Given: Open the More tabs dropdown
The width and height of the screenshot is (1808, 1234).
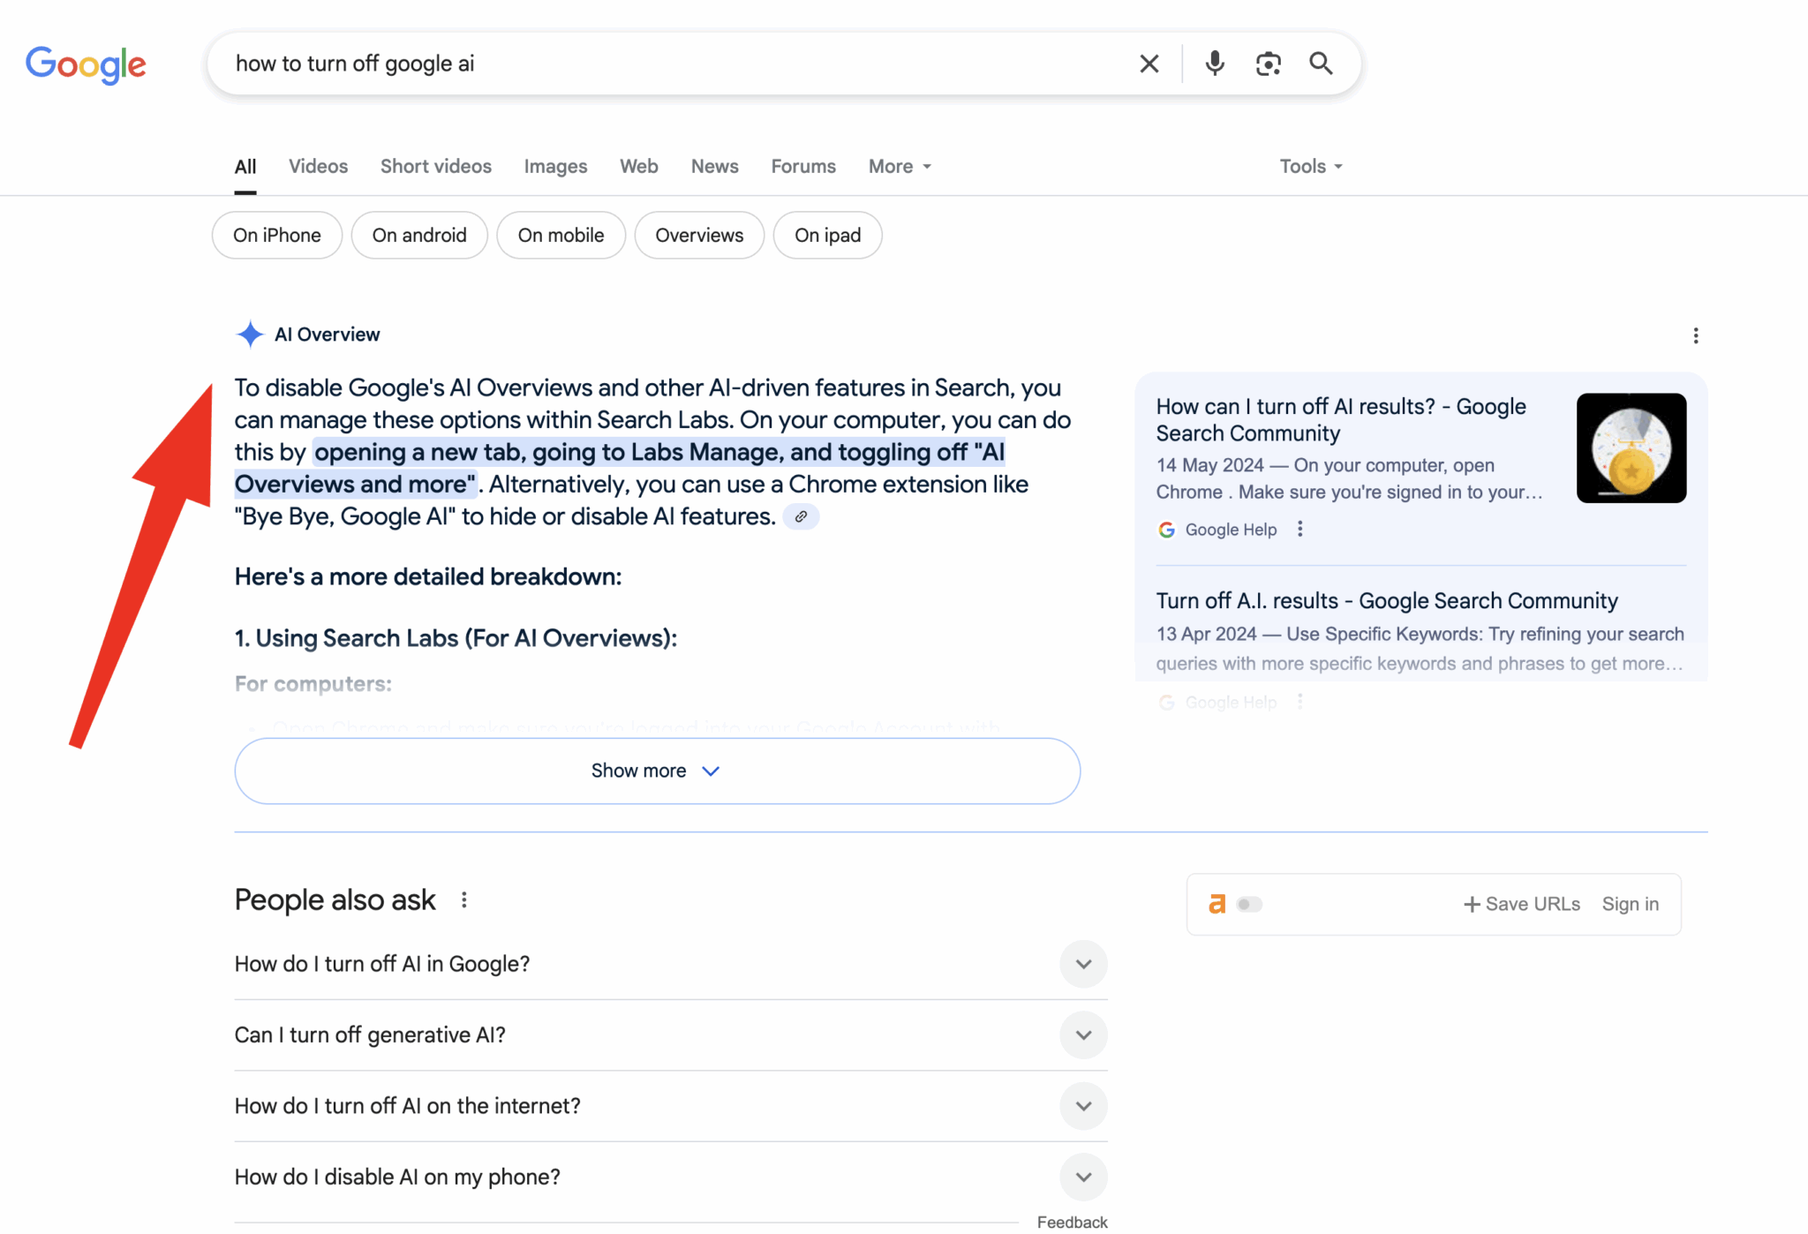Looking at the screenshot, I should click(900, 166).
